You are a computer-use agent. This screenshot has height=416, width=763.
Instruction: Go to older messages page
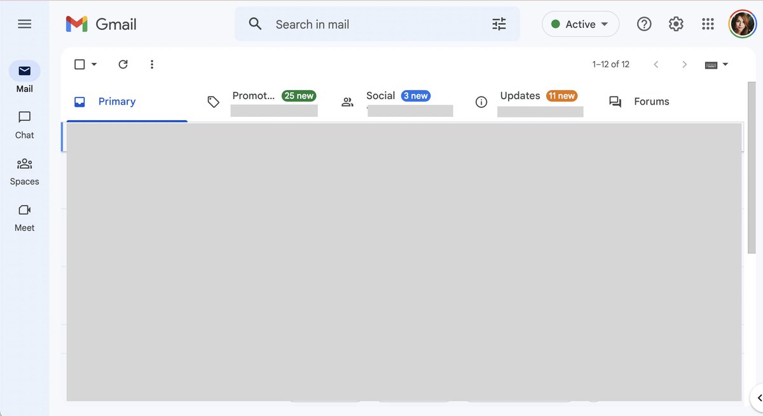click(x=684, y=64)
